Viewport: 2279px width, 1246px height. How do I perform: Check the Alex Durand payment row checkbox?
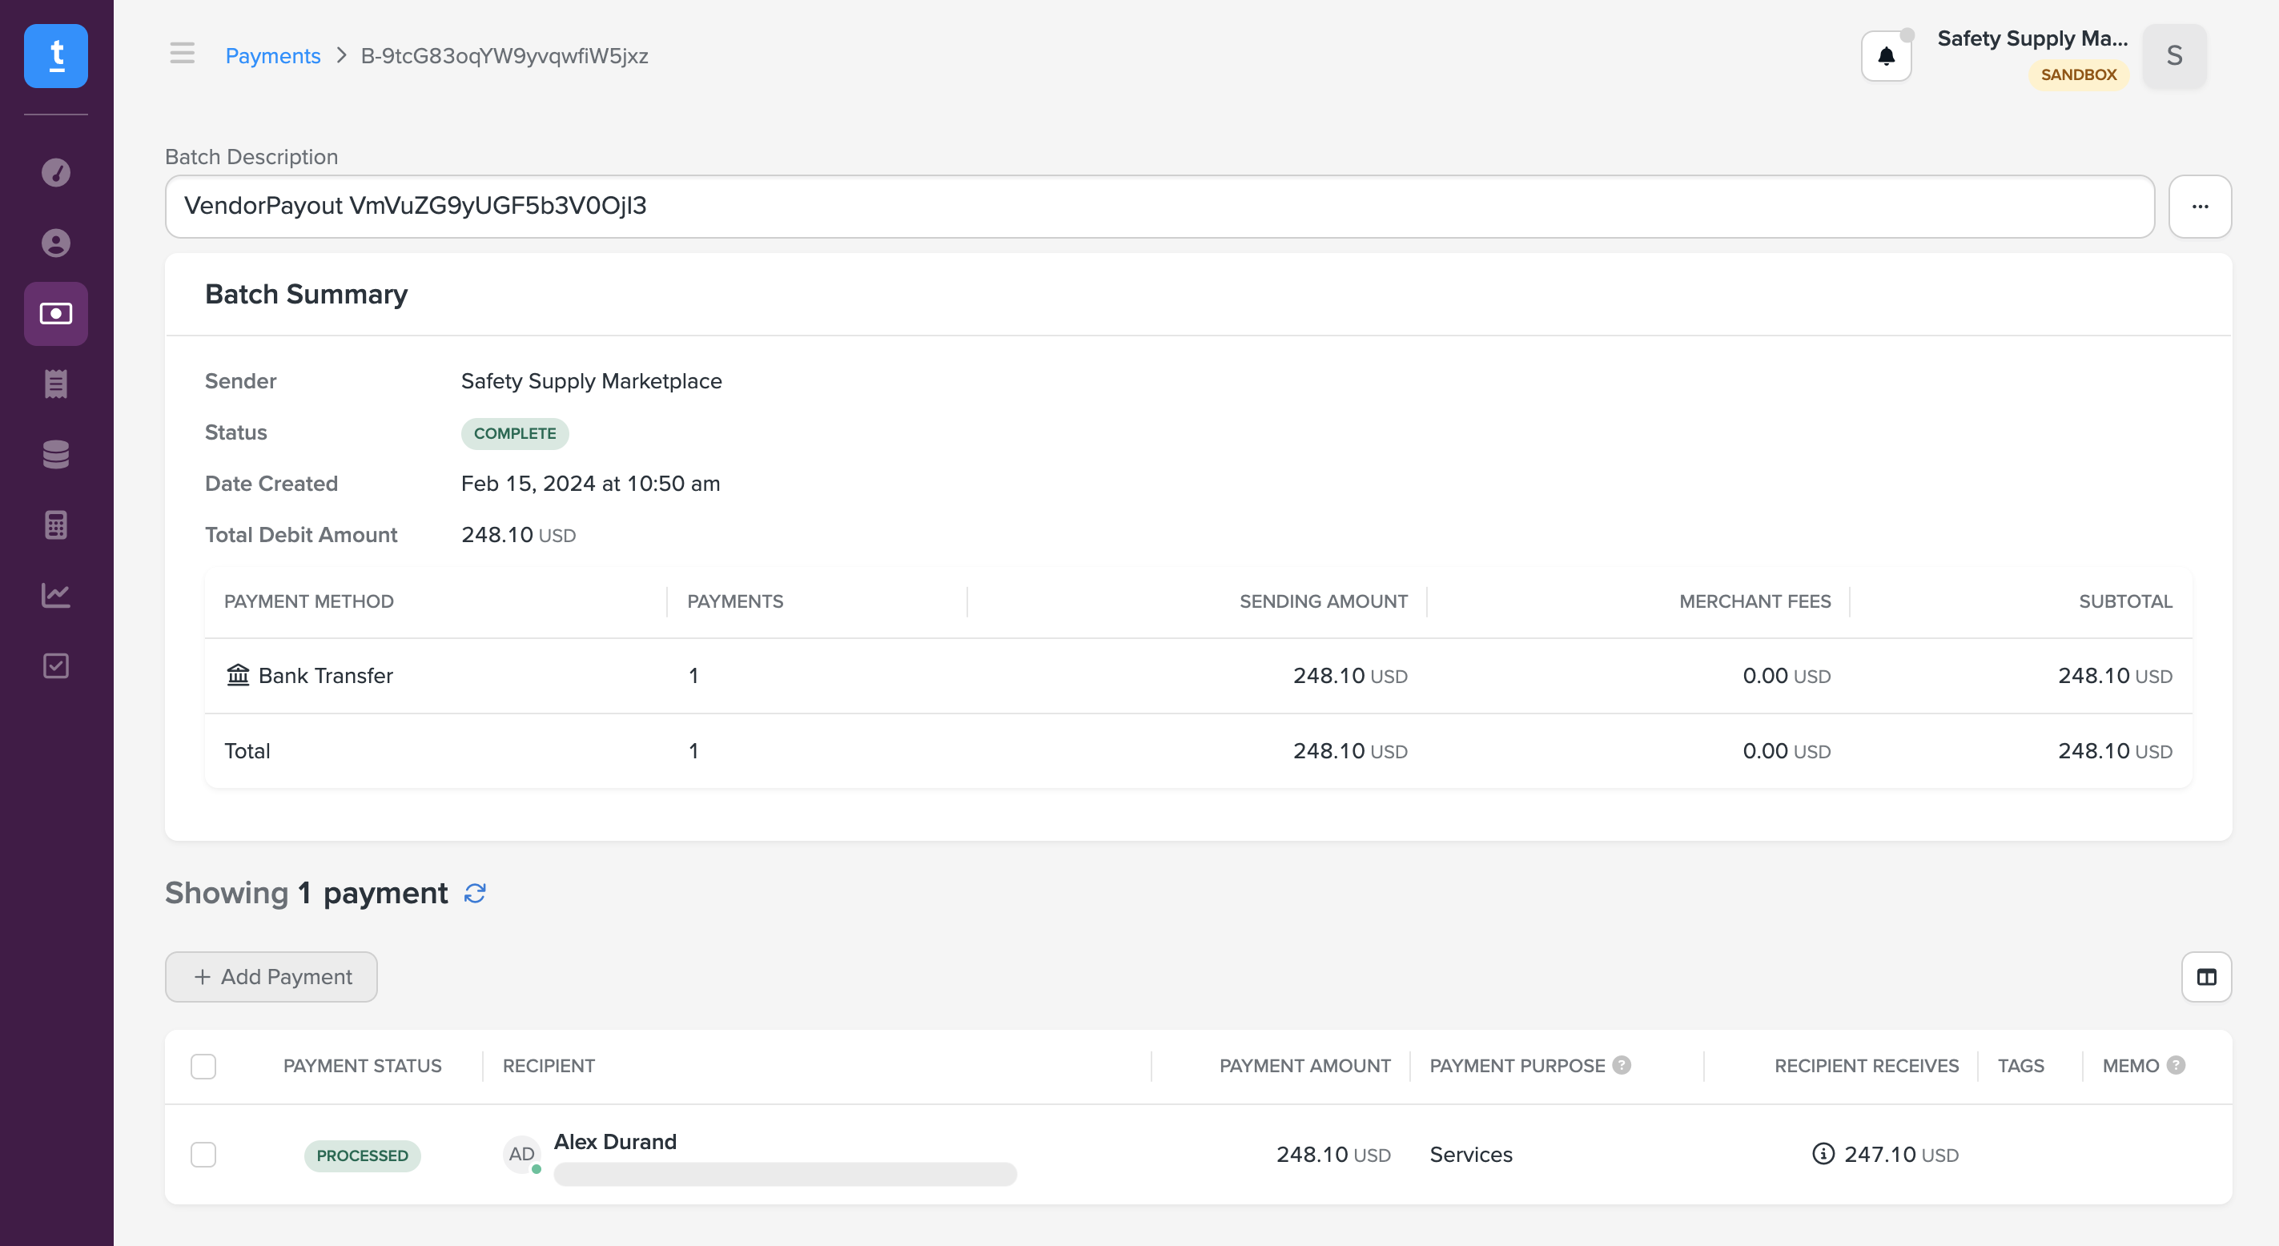203,1155
